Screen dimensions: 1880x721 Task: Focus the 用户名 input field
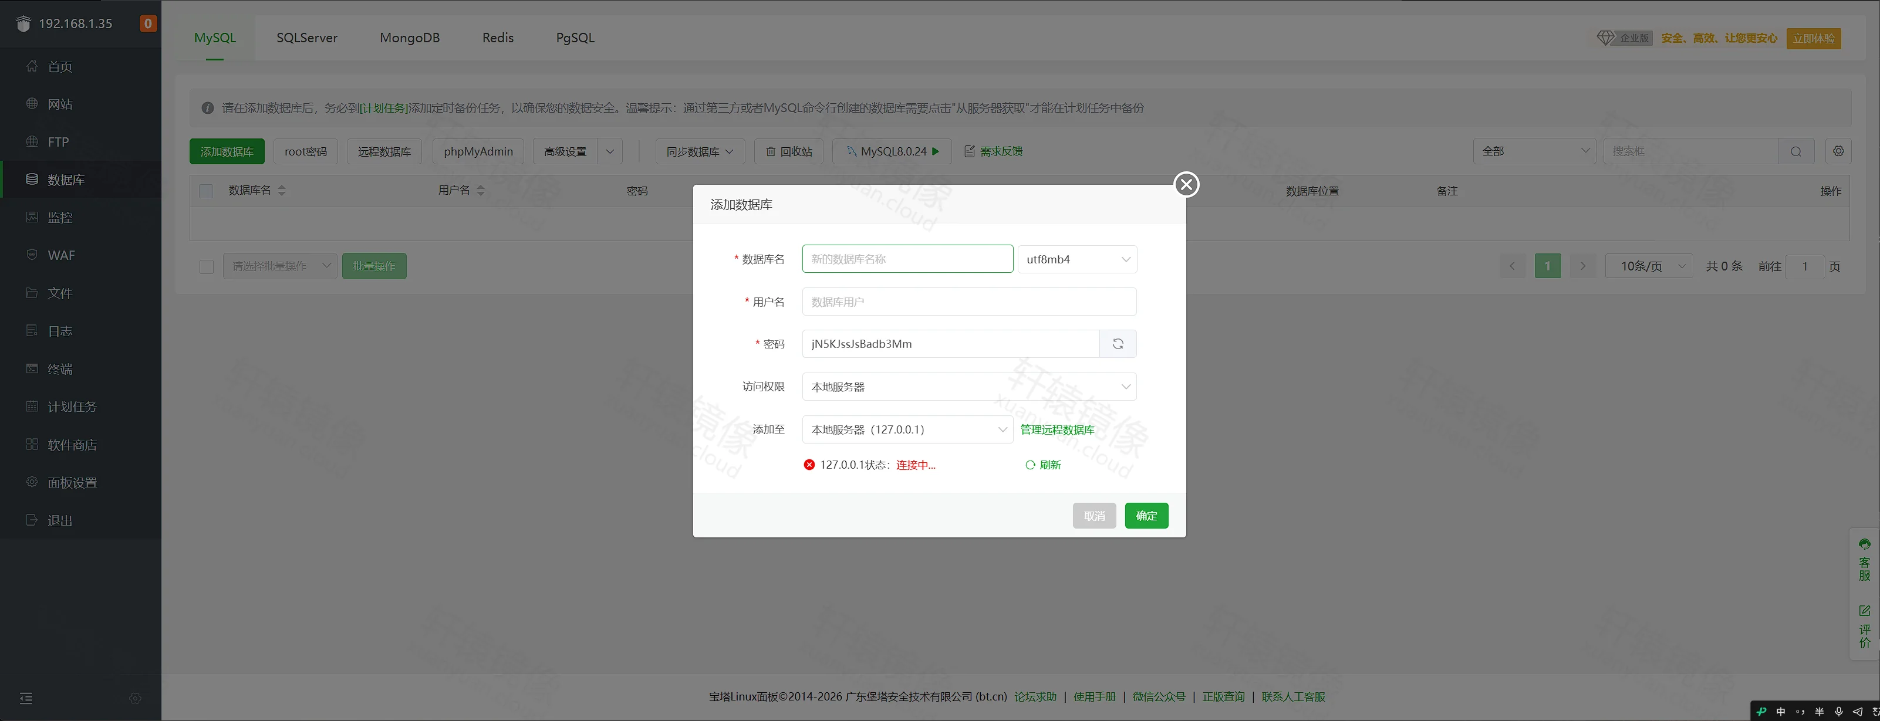[969, 302]
